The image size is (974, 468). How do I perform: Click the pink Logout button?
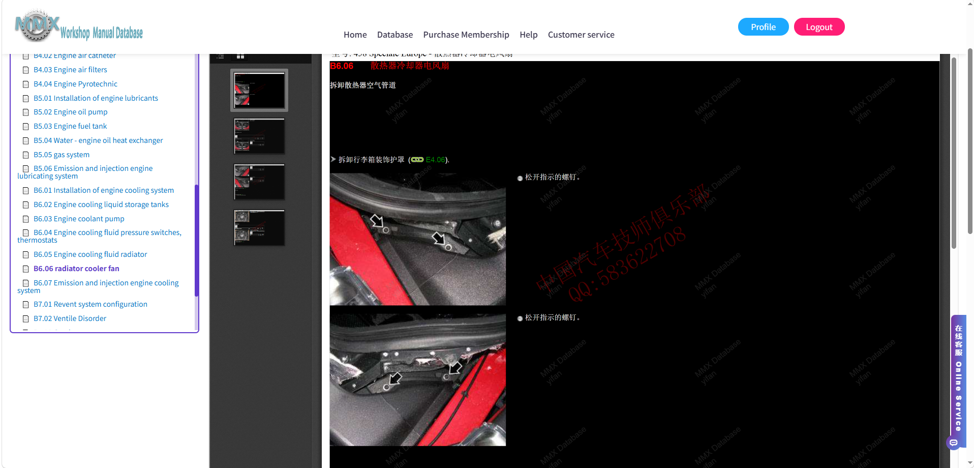pyautogui.click(x=819, y=27)
